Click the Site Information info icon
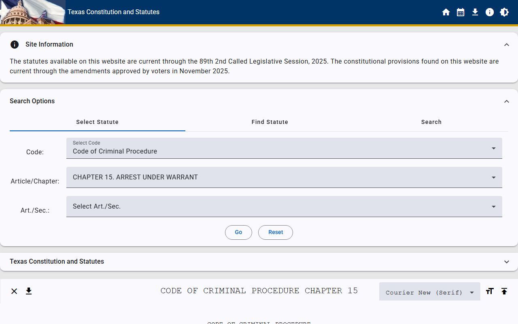The image size is (518, 324). coord(15,45)
